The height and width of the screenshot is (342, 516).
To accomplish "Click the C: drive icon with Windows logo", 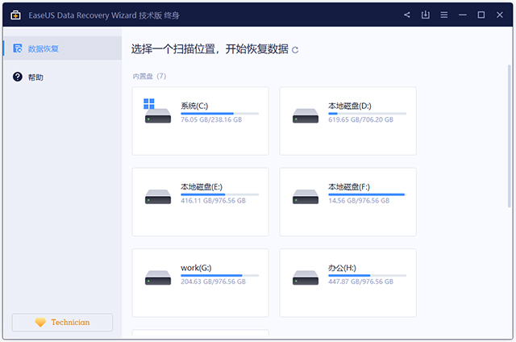I will click(x=158, y=111).
